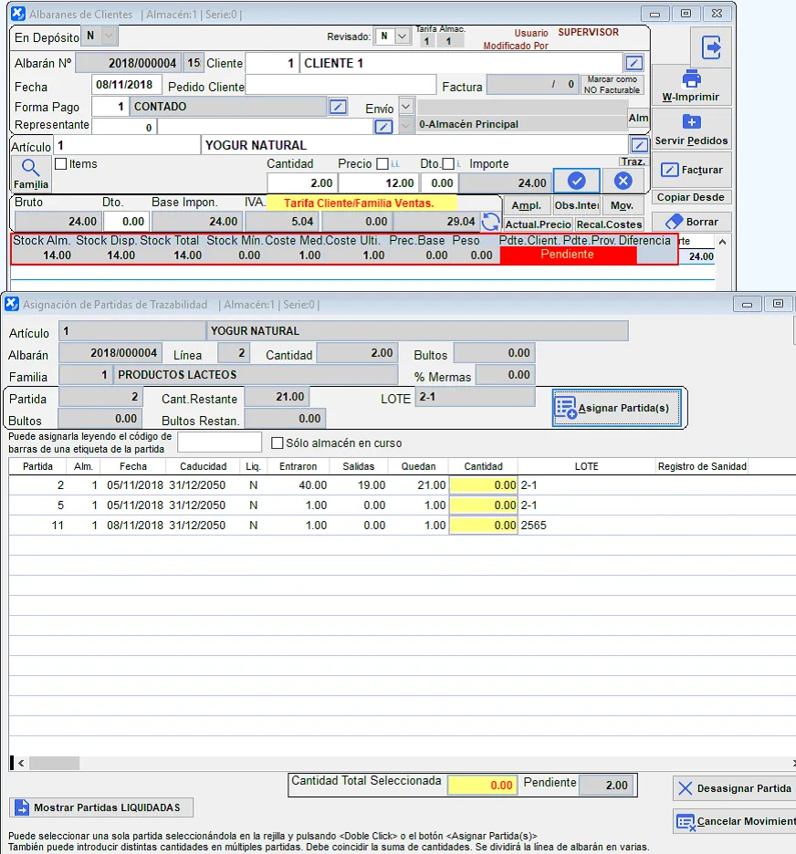
Task: Expand the Revisado dropdown
Action: [x=403, y=36]
